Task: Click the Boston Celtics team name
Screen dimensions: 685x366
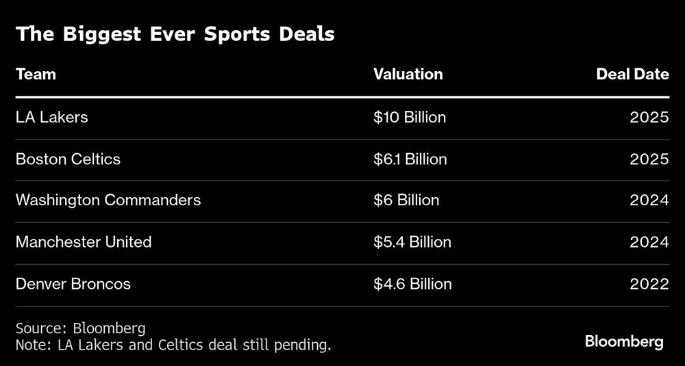Action: [x=68, y=159]
